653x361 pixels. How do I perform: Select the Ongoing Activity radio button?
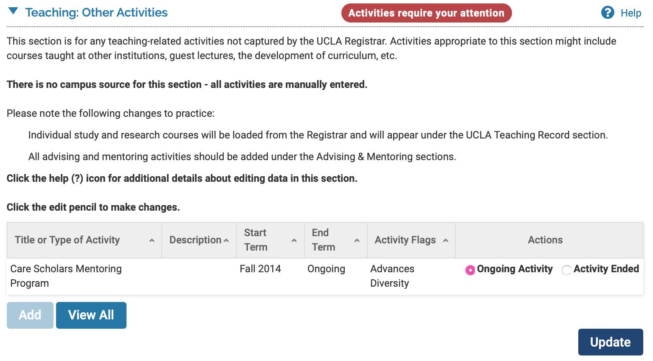(470, 270)
